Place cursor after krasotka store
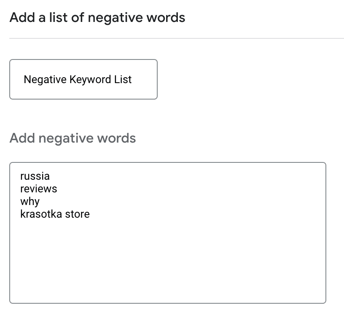The width and height of the screenshot is (344, 313). (91, 214)
